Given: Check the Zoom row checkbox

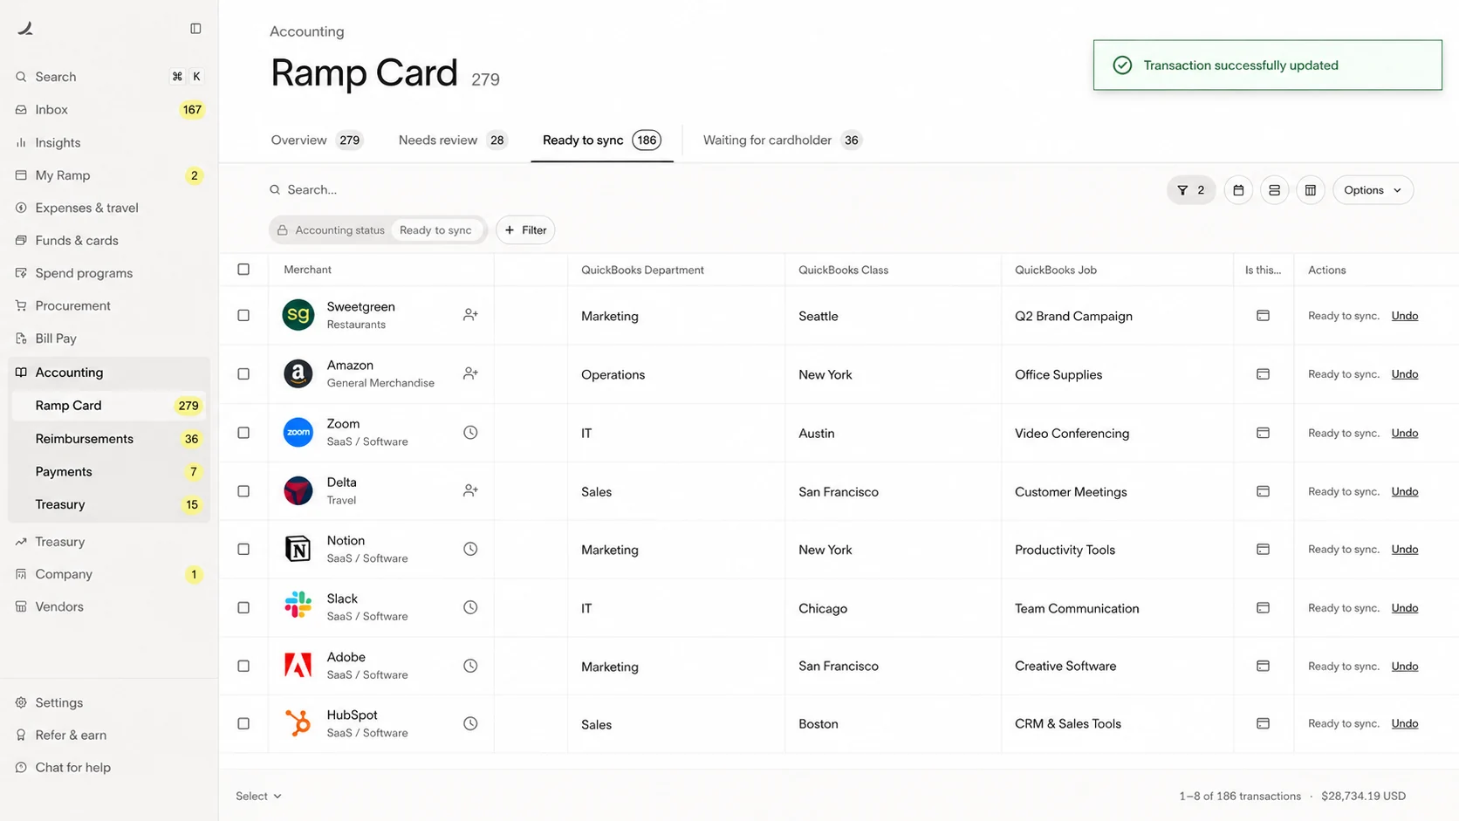Looking at the screenshot, I should (x=243, y=433).
